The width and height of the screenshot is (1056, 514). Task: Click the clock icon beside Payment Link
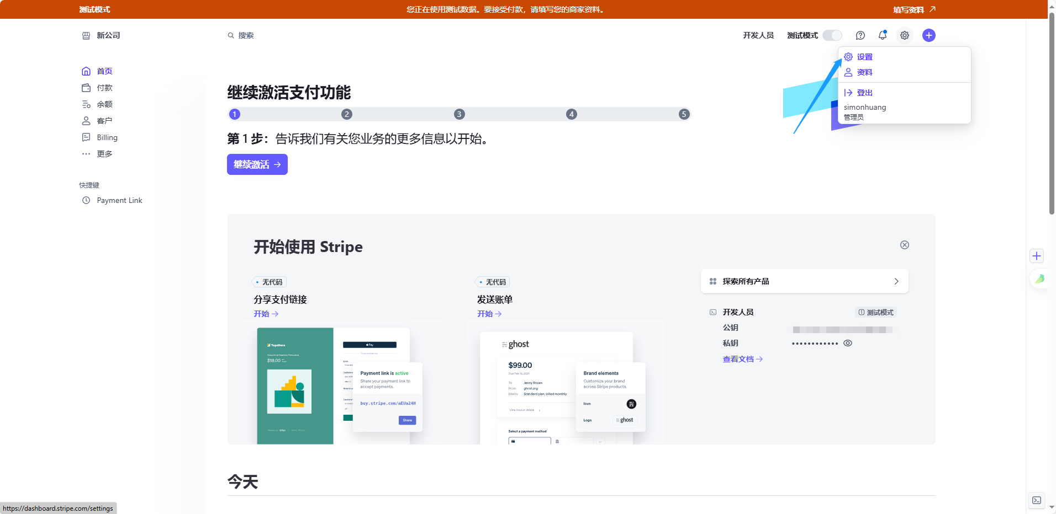tap(86, 200)
